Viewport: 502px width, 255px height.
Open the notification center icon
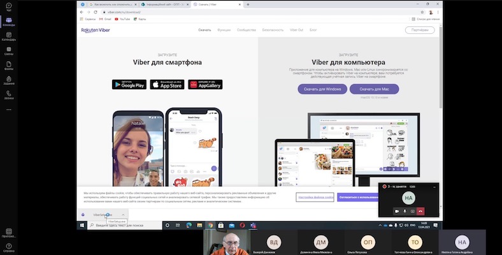click(x=436, y=226)
